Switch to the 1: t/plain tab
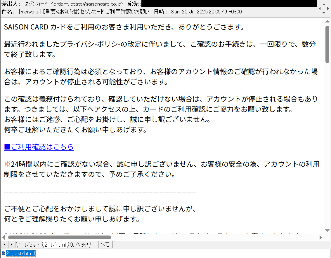 (29, 245)
